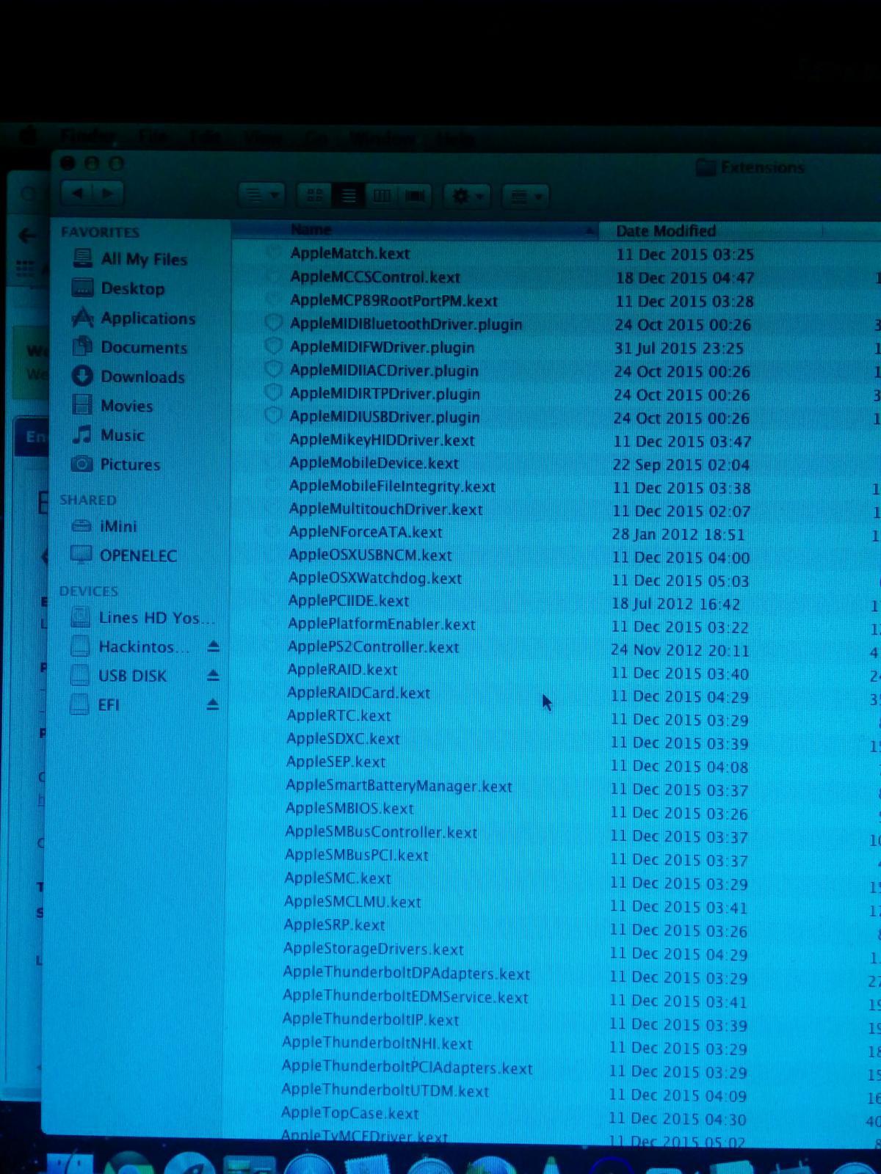Select AppleMIDIUSBDriver.plugin

pyautogui.click(x=385, y=417)
